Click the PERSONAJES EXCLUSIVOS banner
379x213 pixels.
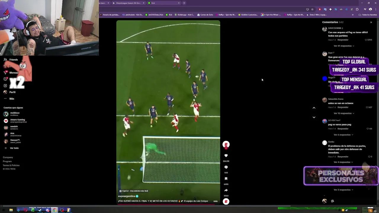coord(341,176)
